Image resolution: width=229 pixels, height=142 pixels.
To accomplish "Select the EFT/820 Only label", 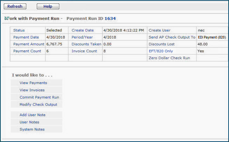I will 161,51.
